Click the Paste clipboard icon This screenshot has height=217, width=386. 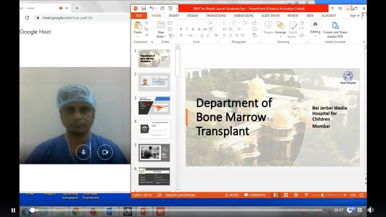click(138, 25)
